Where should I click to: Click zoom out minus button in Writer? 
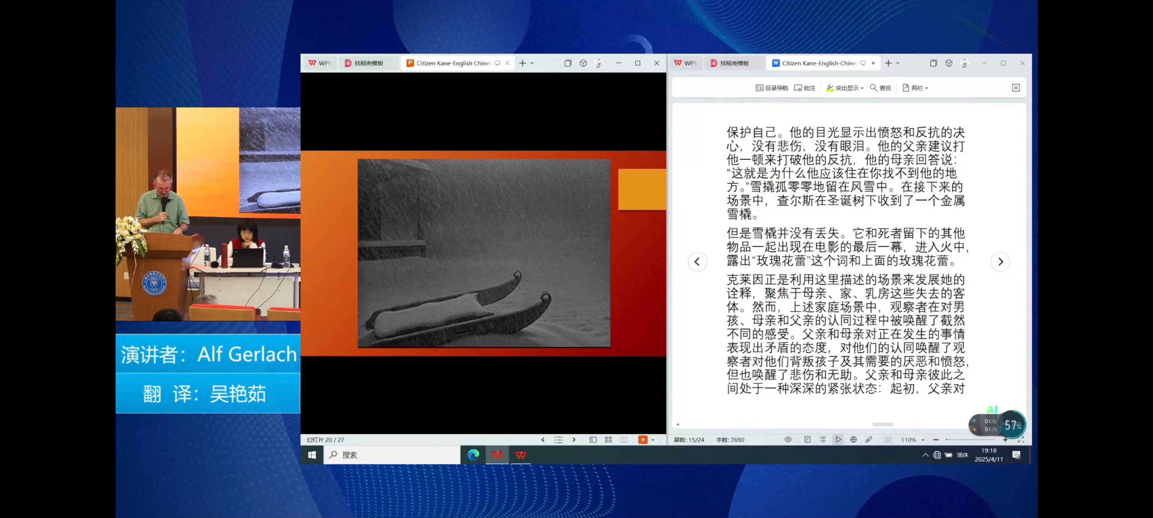pyautogui.click(x=936, y=440)
